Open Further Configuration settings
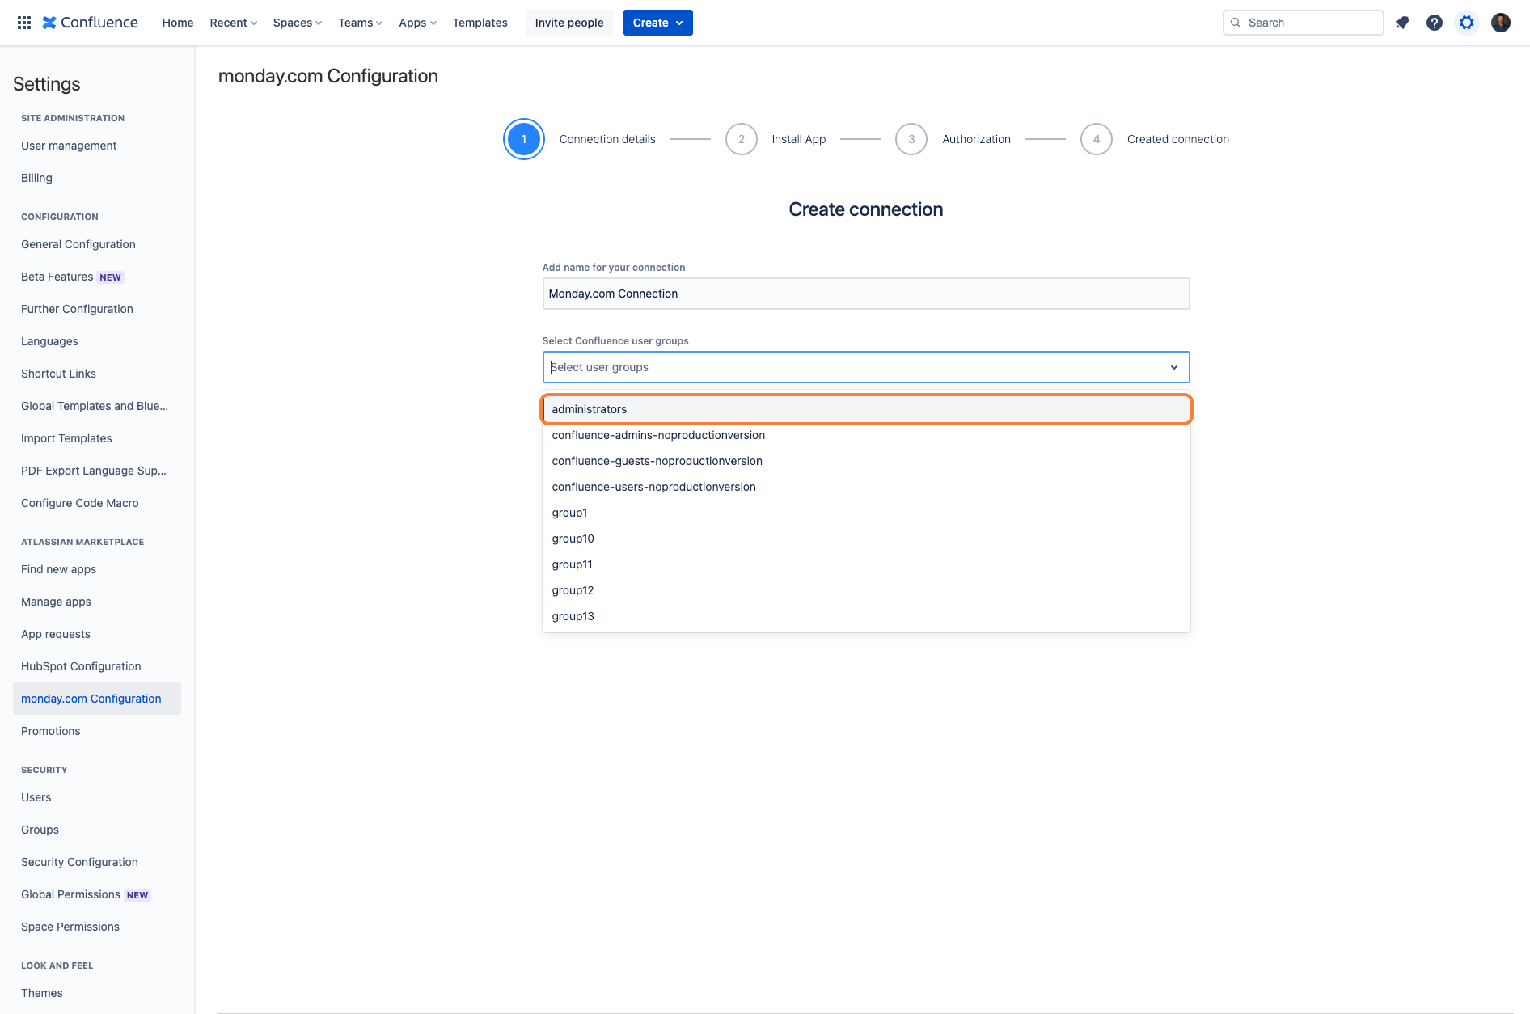Screen dimensions: 1530x1014 pos(77,309)
